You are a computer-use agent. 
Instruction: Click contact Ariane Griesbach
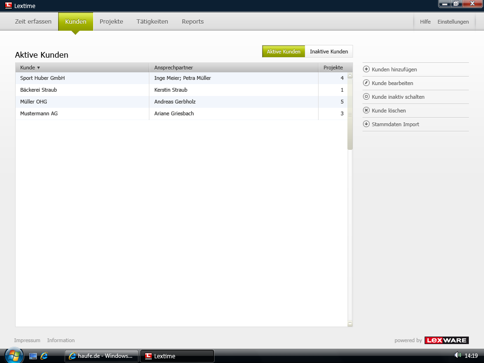pos(174,113)
